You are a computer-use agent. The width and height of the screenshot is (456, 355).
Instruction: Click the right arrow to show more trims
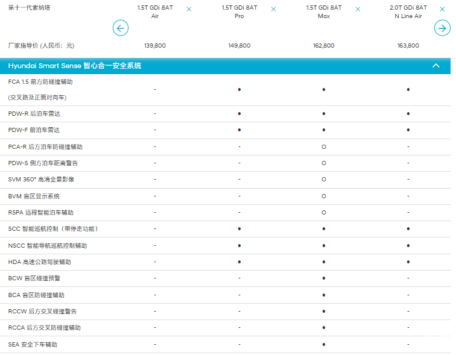pyautogui.click(x=442, y=28)
